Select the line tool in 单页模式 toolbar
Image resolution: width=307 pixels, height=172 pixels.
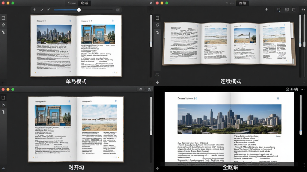pyautogui.click(x=42, y=10)
